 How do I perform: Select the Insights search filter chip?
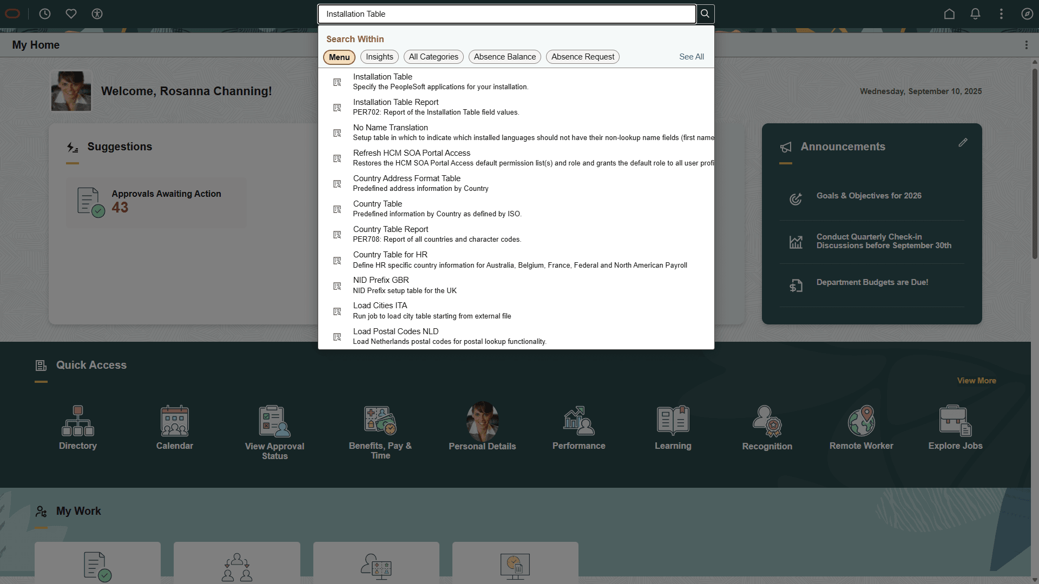pos(379,57)
